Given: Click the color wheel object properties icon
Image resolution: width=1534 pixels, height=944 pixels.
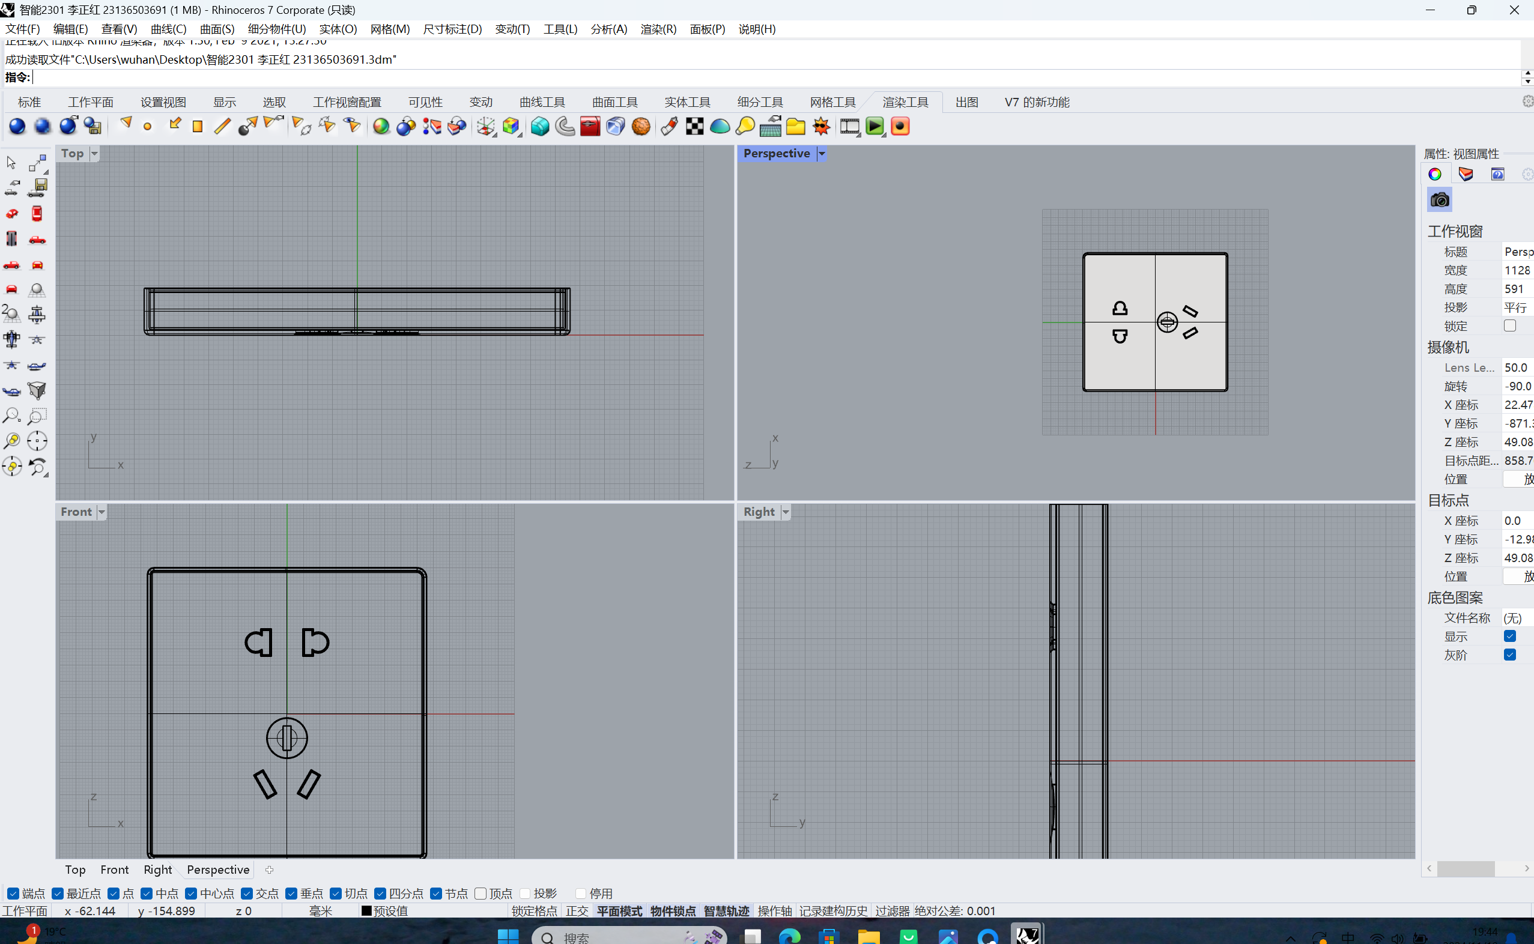Looking at the screenshot, I should click(1435, 174).
